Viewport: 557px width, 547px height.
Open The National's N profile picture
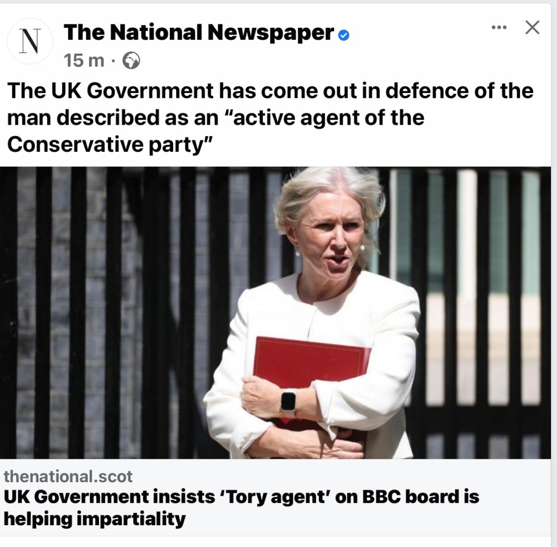coord(30,41)
